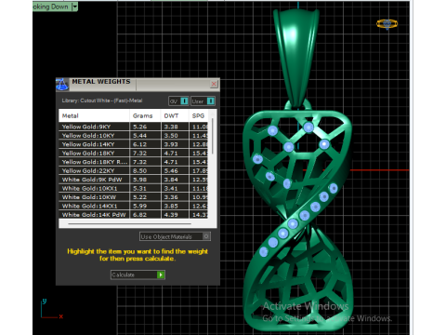
Task: Select the White Gold:9K PdW row
Action: pos(133,180)
